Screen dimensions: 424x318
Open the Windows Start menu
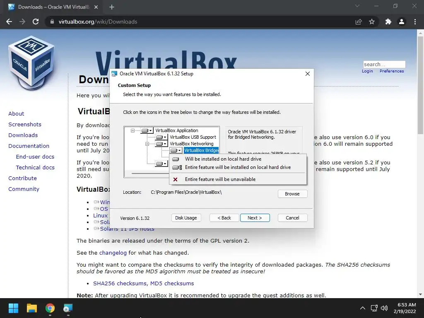[x=13, y=308]
